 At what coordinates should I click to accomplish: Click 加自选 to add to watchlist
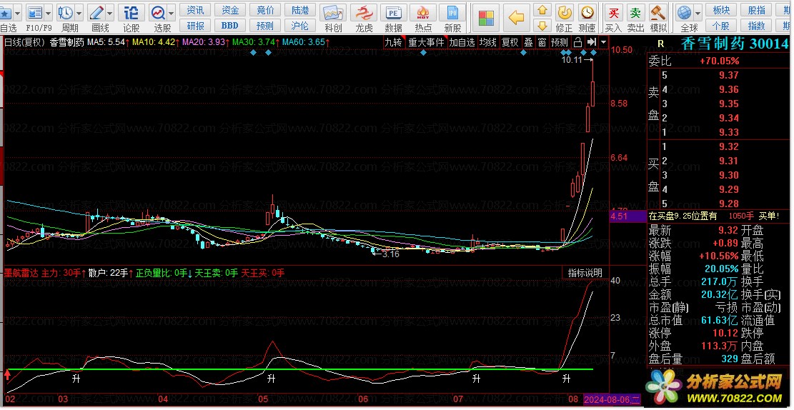pos(462,43)
